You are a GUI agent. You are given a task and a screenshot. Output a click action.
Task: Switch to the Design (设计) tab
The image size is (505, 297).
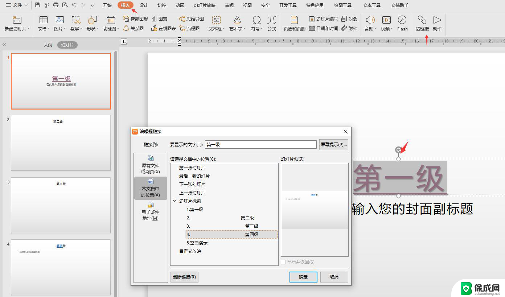[x=144, y=5]
